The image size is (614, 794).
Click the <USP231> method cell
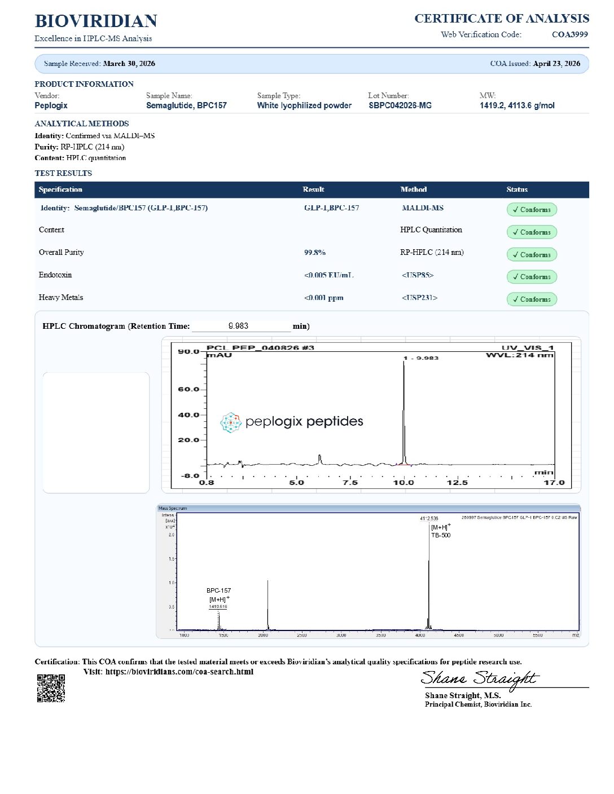coord(419,298)
